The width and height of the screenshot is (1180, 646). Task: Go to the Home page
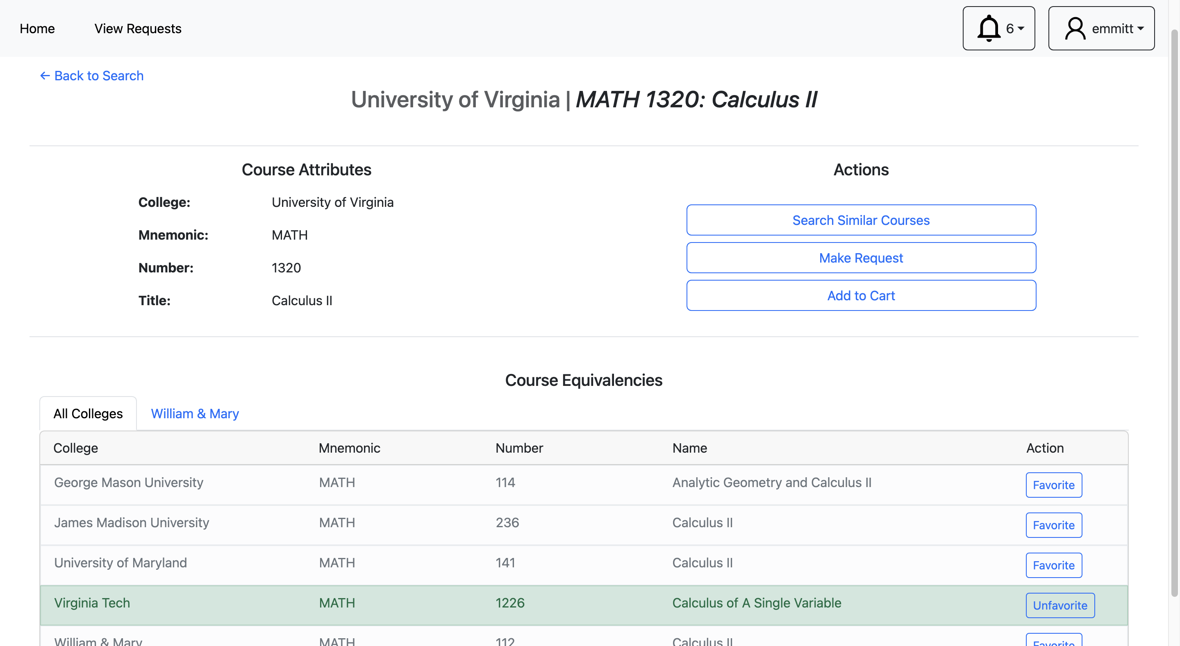pos(37,28)
